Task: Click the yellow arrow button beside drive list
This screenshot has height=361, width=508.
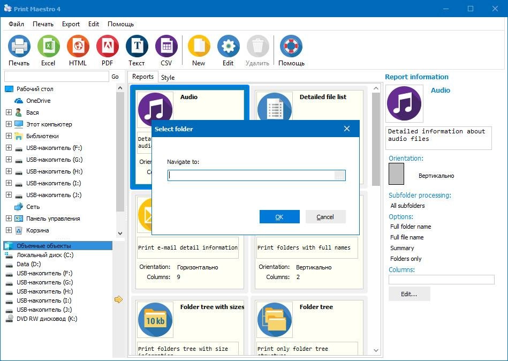Action: click(x=119, y=299)
